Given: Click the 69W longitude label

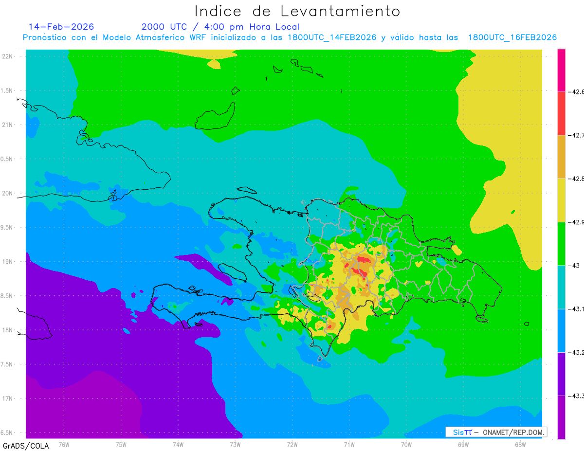Looking at the screenshot, I should click(x=463, y=444).
